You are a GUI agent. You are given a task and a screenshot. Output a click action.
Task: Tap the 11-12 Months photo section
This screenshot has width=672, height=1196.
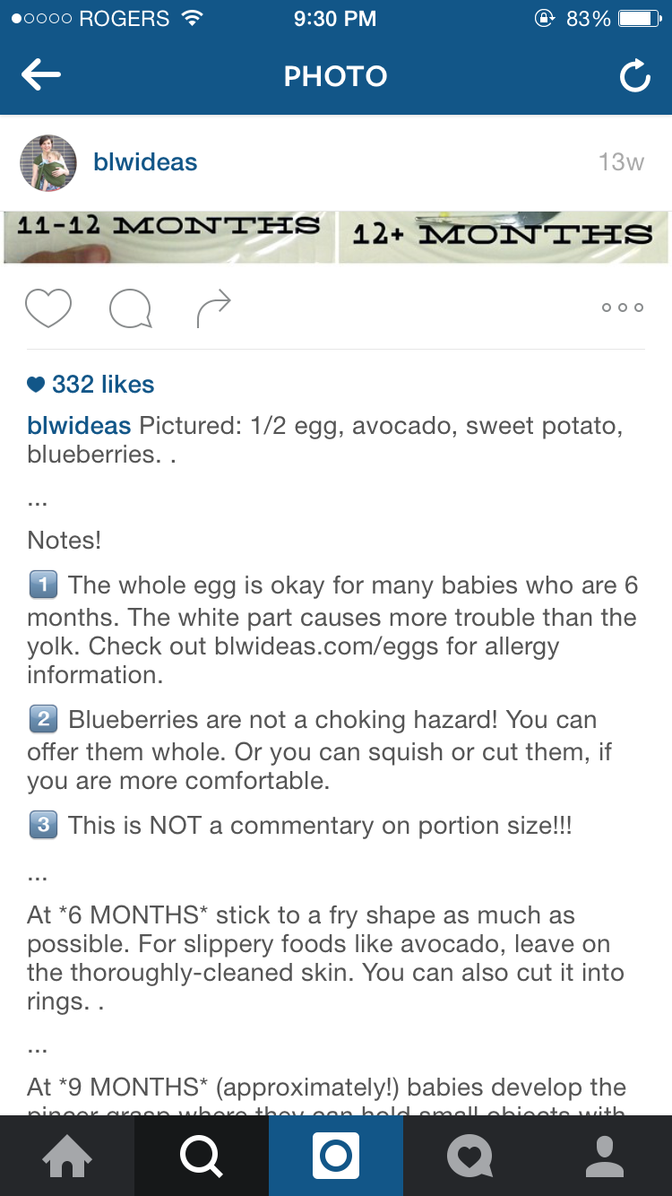tap(169, 237)
